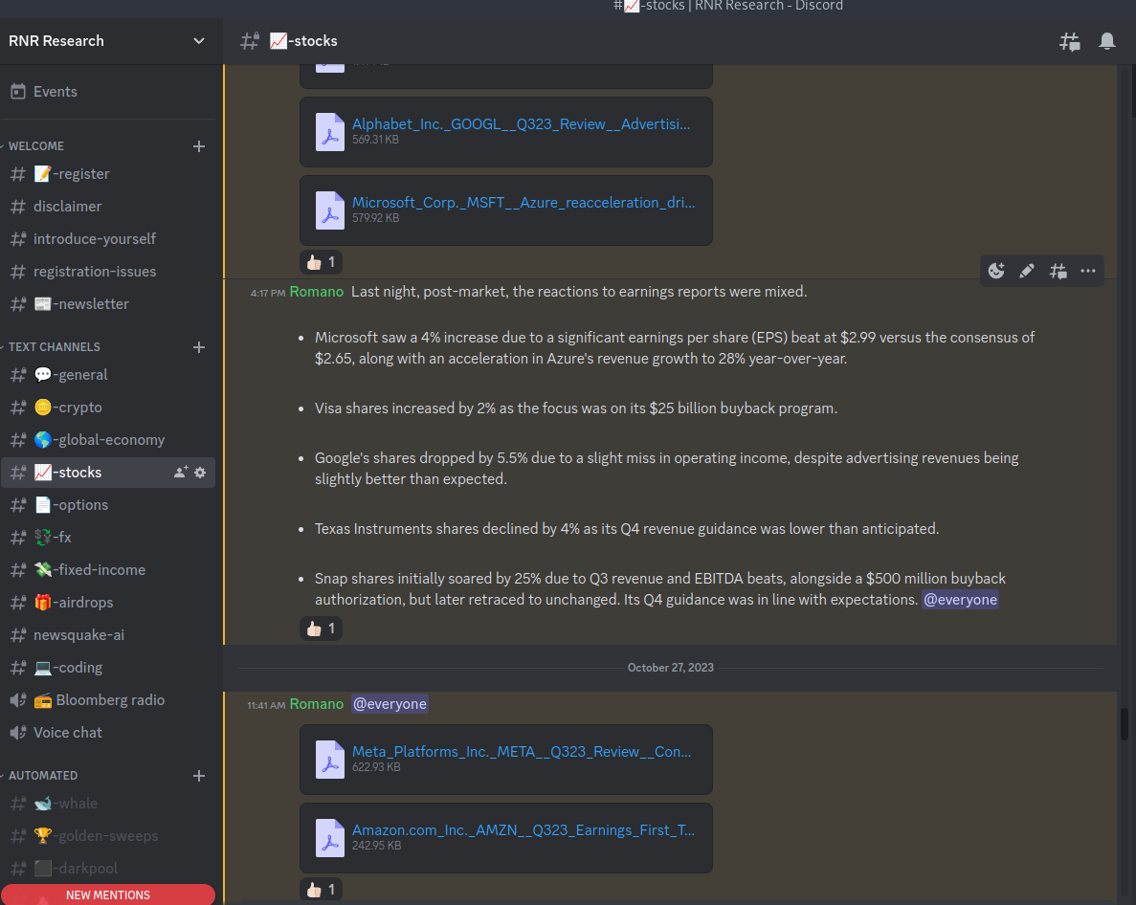Toggle thumbs-up reaction under Amazon PDF
Viewport: 1136px width, 905px height.
321,889
